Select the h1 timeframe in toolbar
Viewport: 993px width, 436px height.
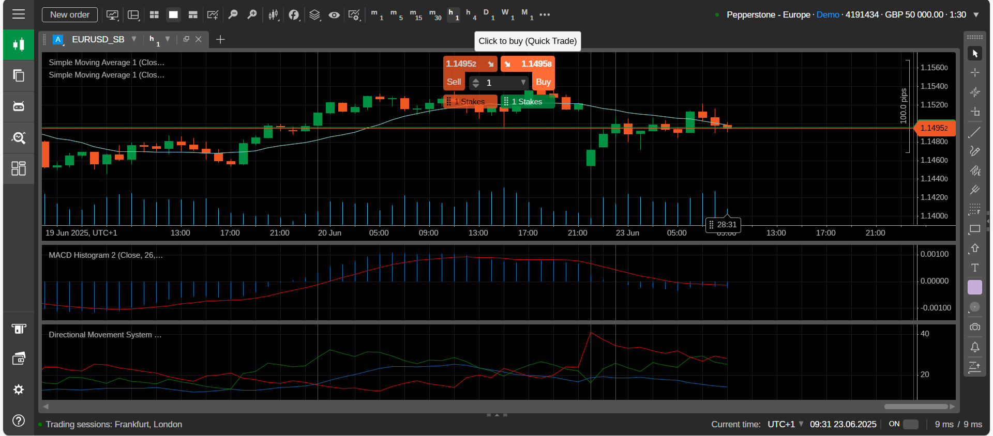coord(454,14)
